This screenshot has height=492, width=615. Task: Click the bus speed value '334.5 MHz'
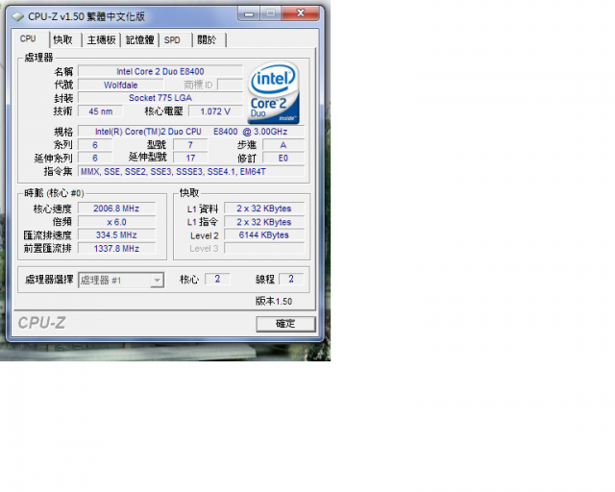point(116,234)
